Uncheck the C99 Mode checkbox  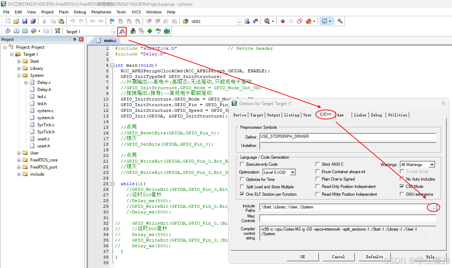tap(402, 187)
